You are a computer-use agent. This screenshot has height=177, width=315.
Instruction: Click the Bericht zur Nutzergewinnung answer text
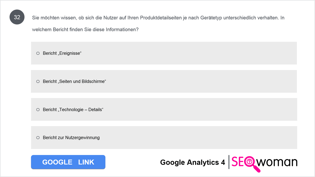point(71,137)
